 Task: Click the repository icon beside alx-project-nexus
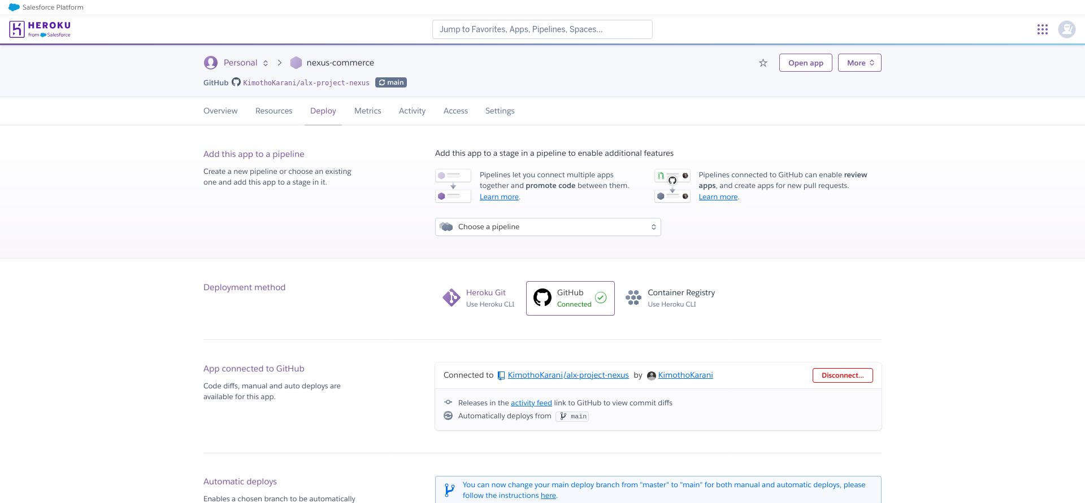point(501,375)
